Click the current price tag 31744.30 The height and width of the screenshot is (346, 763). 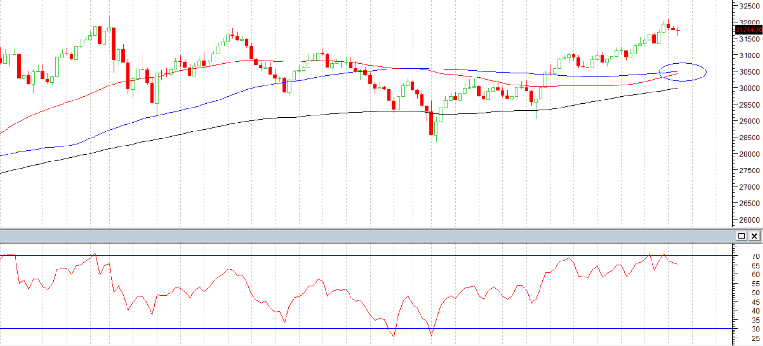click(x=748, y=30)
